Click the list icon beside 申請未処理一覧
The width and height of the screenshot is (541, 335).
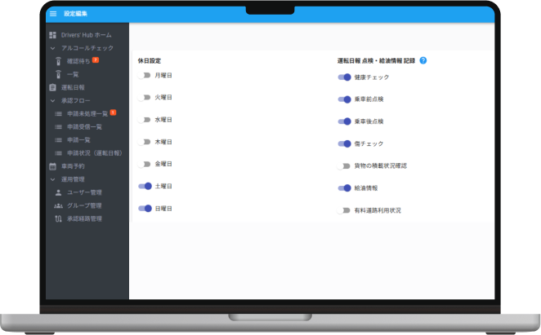pos(58,114)
